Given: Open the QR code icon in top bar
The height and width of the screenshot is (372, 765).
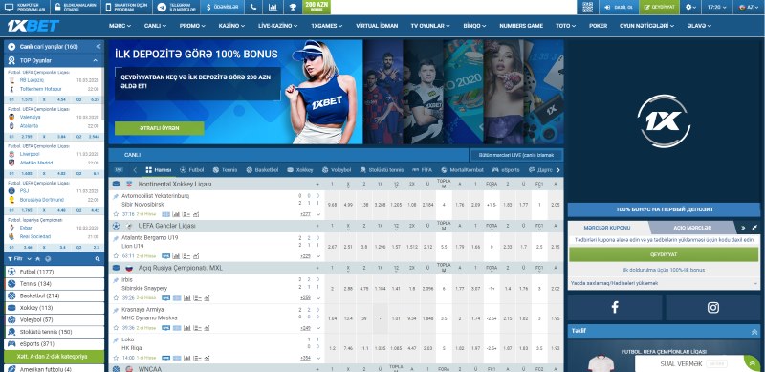Looking at the screenshot, I should tap(587, 7).
